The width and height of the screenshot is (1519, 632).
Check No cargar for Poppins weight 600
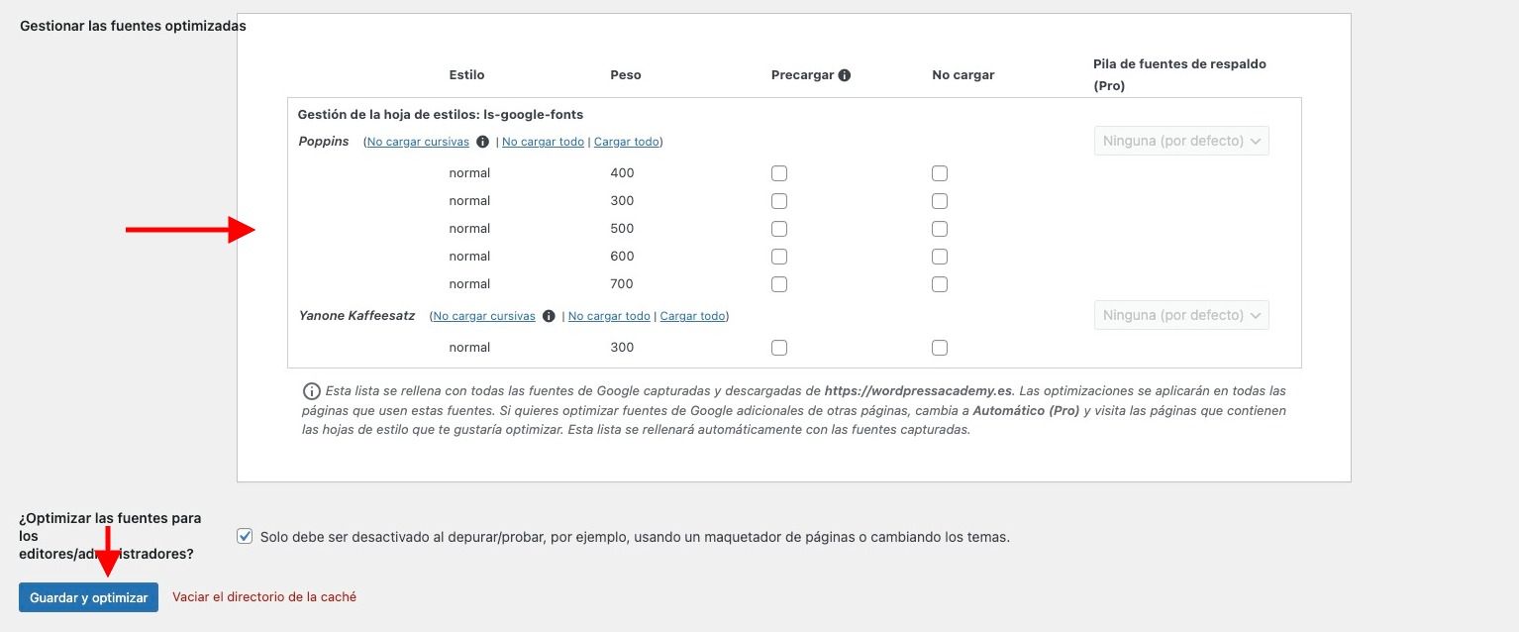(x=940, y=257)
